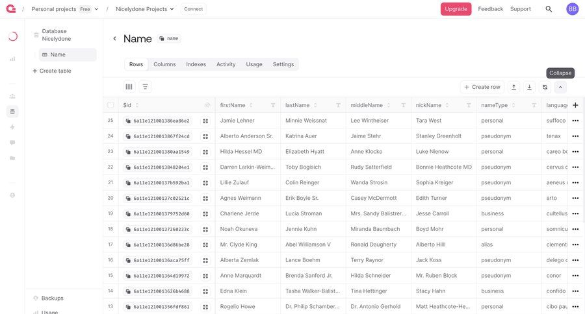Open actions menu for Lillie Zulauf row
This screenshot has width=585, height=314.
575,182
